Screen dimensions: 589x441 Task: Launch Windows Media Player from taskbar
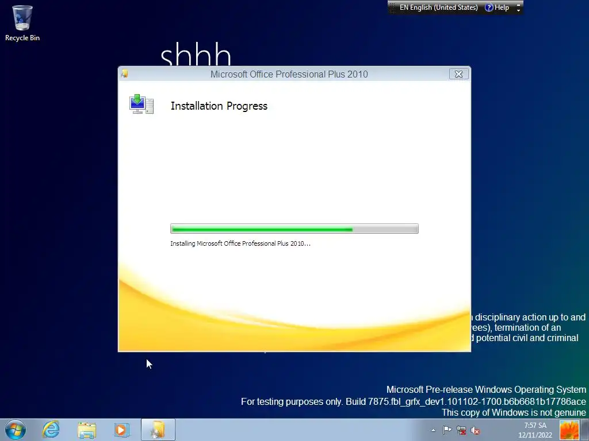click(121, 430)
